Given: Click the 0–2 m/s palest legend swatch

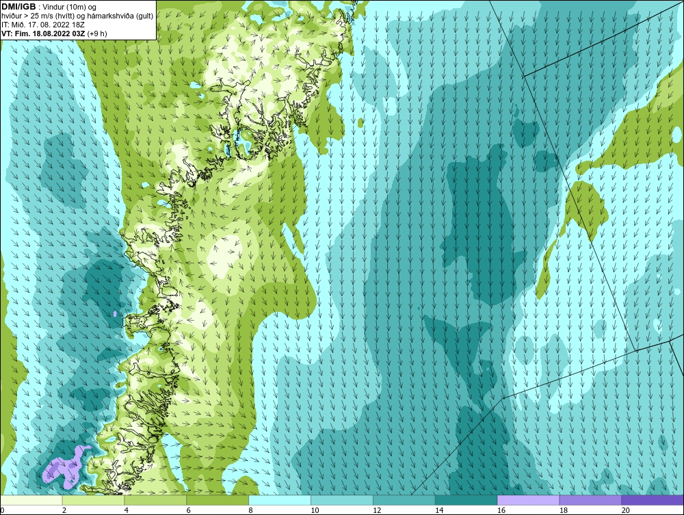Looking at the screenshot, I should tap(31, 500).
